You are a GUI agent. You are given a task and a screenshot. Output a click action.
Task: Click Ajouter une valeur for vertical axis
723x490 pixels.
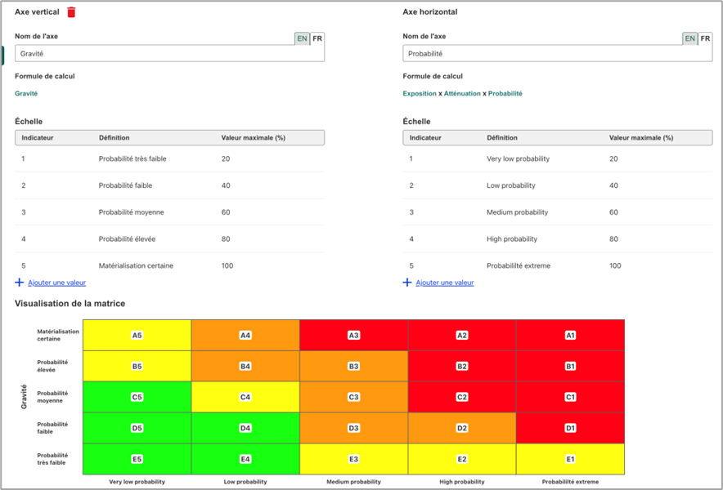point(56,283)
